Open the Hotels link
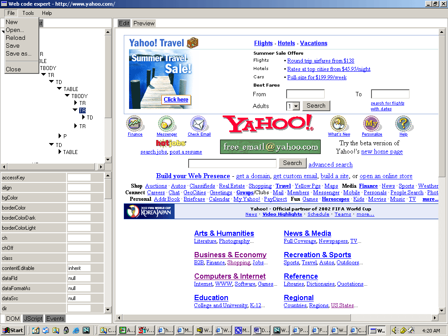Image resolution: width=448 pixels, height=336 pixels. pyautogui.click(x=286, y=43)
